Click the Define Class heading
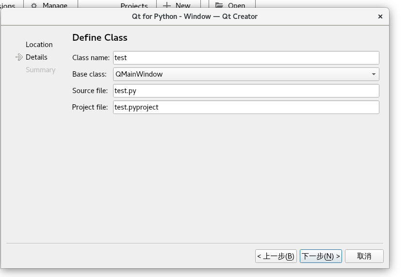The image size is (408, 277). pos(100,38)
